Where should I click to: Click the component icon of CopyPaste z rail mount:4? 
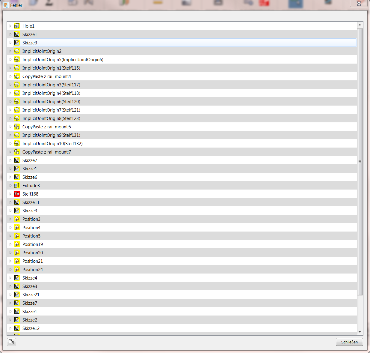tap(17, 76)
